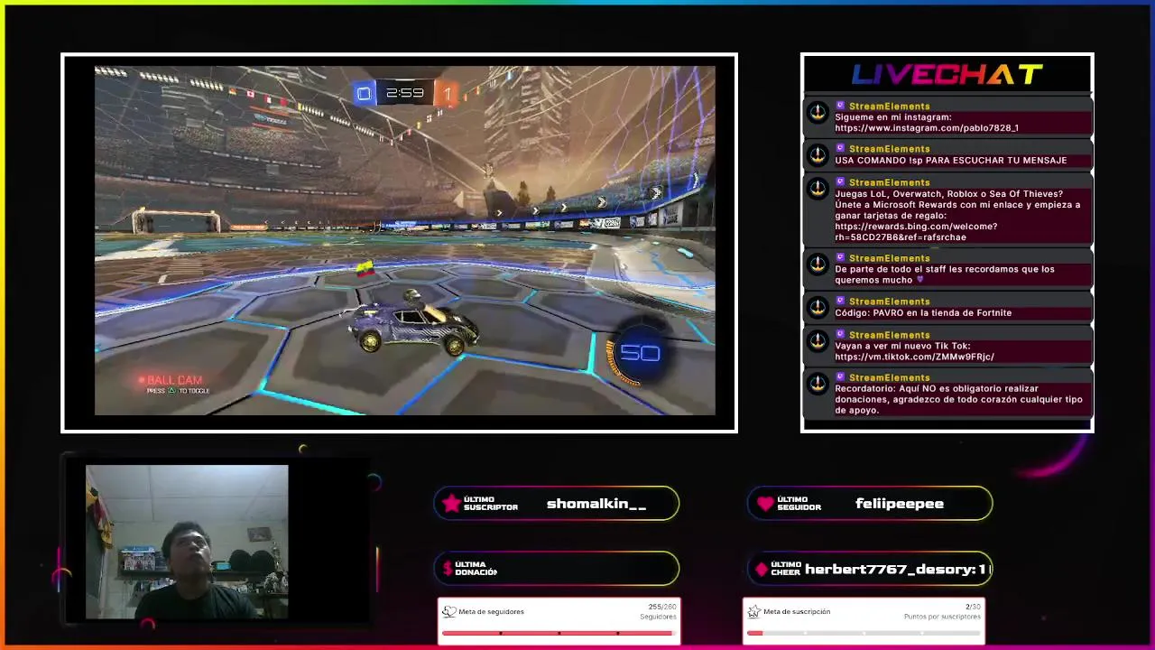Click the match timer showing 2:59

(404, 93)
